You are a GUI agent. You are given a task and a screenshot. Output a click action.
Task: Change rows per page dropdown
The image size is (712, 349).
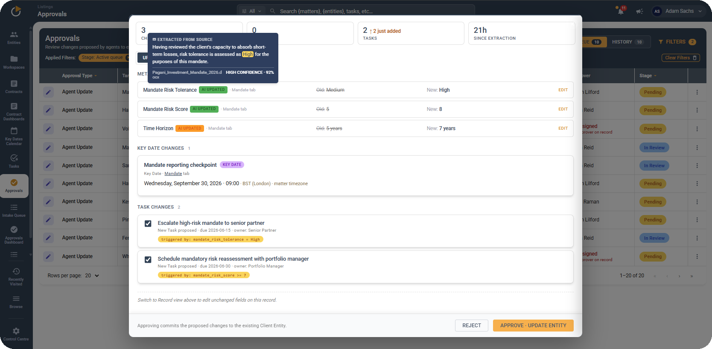[x=92, y=276]
